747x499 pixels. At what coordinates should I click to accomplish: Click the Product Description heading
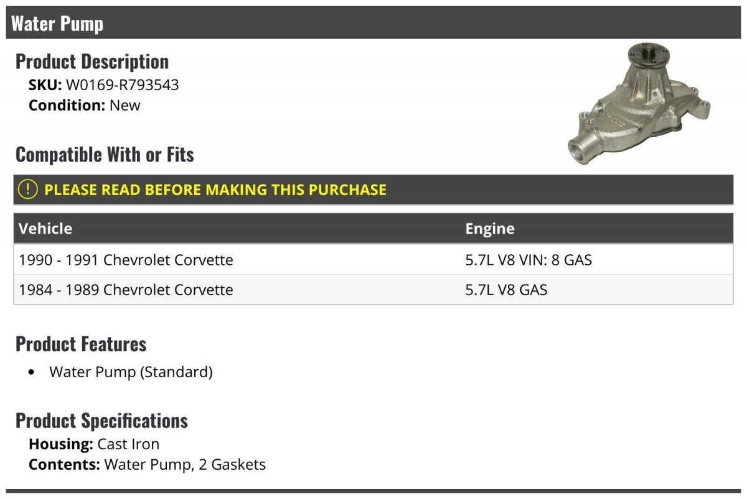(92, 62)
